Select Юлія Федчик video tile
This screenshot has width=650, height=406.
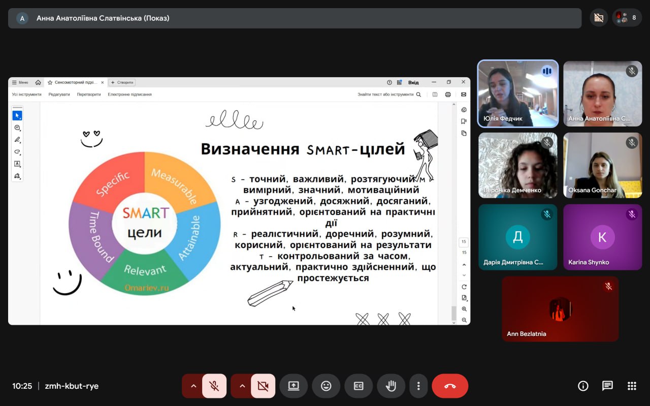pos(518,93)
